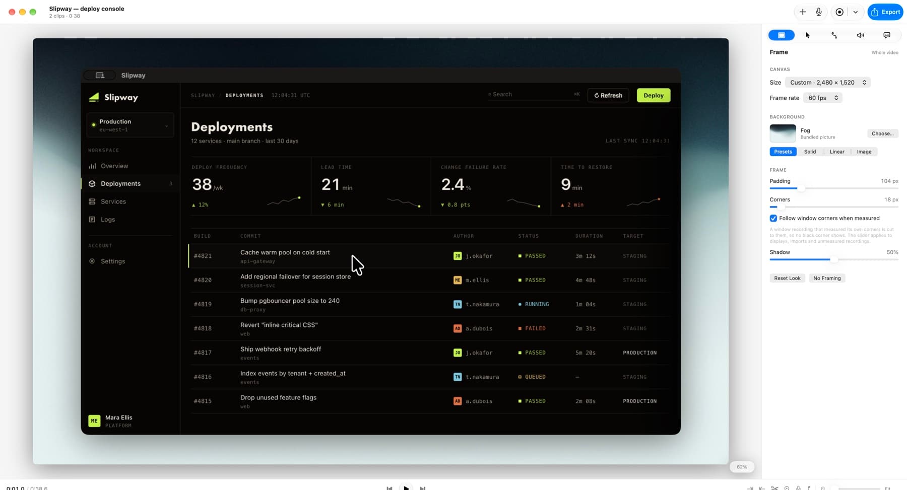Click the STATUS column header
This screenshot has height=490, width=907.
(x=529, y=236)
